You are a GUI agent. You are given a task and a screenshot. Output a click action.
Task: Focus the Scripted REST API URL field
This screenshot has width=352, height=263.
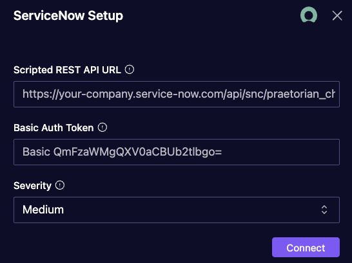pos(177,95)
